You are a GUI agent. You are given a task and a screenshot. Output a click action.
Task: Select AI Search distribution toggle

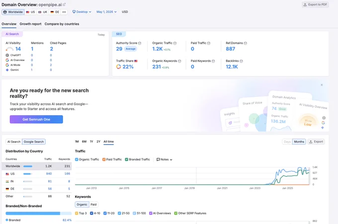point(14,142)
